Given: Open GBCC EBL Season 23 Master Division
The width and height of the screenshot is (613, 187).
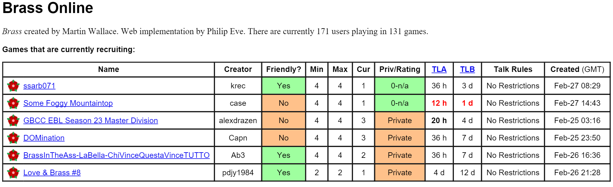Looking at the screenshot, I should (91, 121).
